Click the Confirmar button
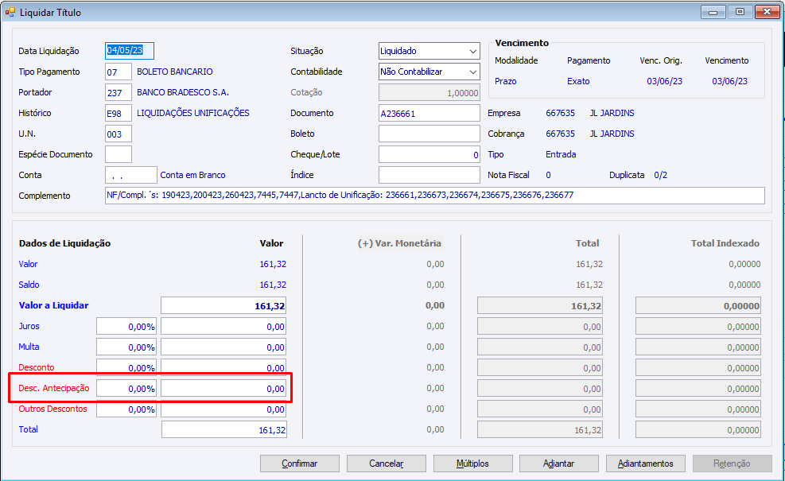Viewport: 785px width, 481px height. pos(300,464)
